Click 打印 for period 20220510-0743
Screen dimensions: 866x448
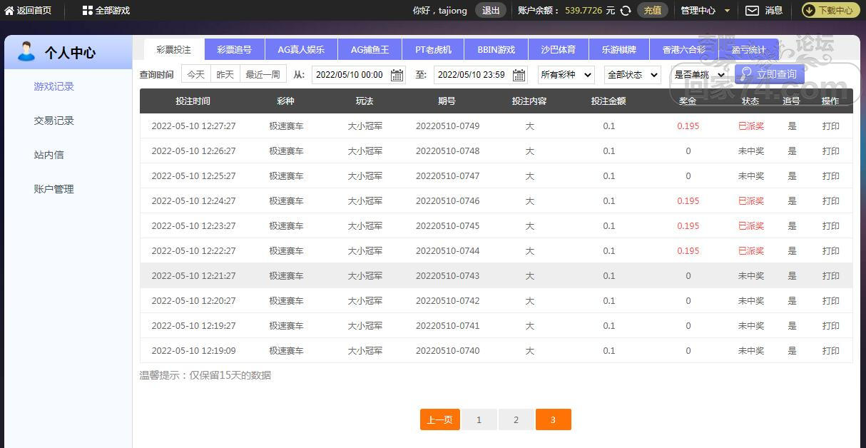click(831, 276)
